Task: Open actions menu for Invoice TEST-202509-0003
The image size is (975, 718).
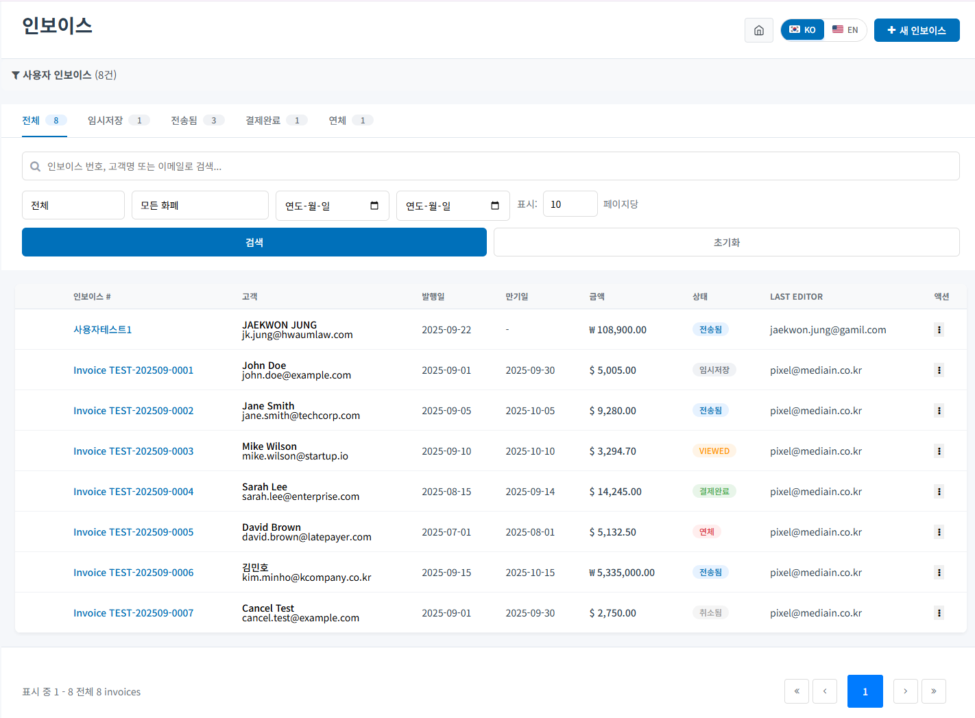Action: click(x=939, y=451)
